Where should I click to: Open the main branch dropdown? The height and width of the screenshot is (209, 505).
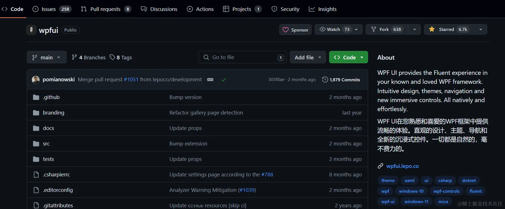[x=47, y=57]
